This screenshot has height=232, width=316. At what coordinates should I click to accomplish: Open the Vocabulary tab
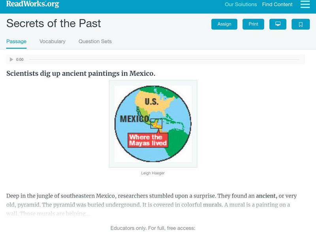tap(53, 41)
